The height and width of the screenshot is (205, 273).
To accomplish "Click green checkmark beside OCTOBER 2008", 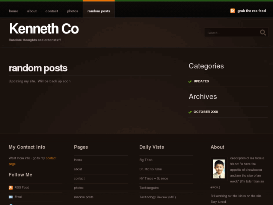I will (190, 112).
